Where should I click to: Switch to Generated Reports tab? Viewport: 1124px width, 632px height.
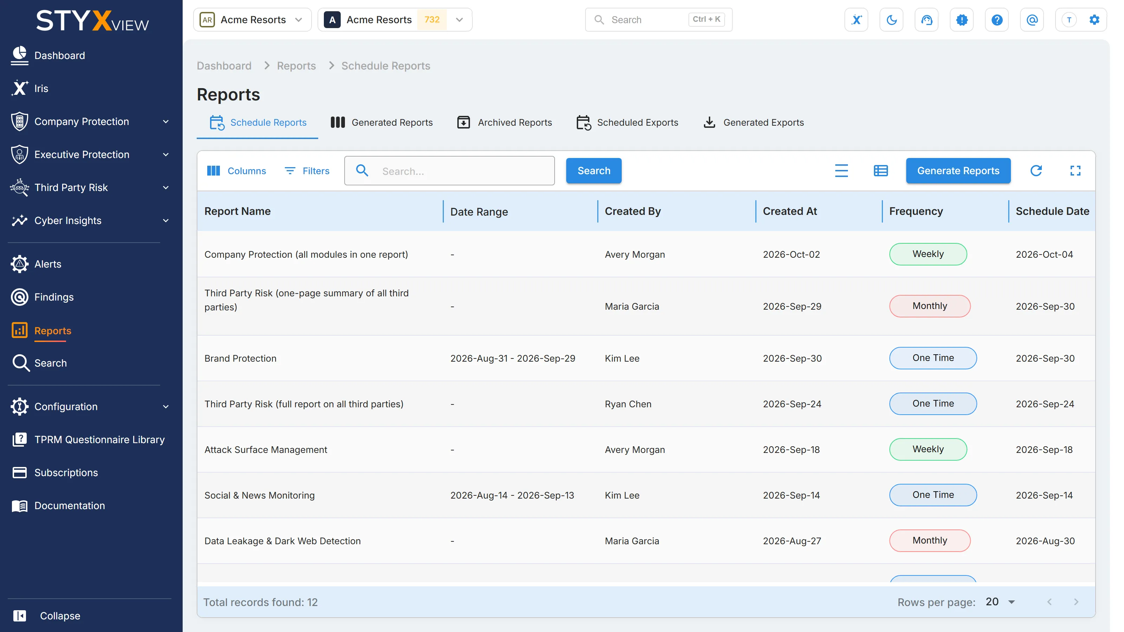tap(381, 123)
